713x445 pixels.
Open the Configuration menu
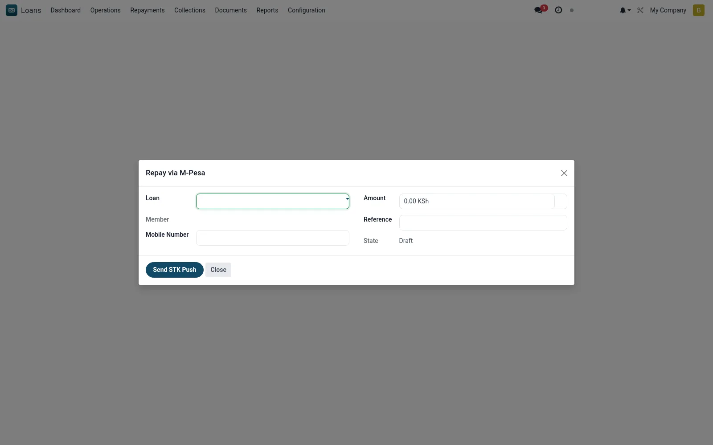tap(307, 10)
